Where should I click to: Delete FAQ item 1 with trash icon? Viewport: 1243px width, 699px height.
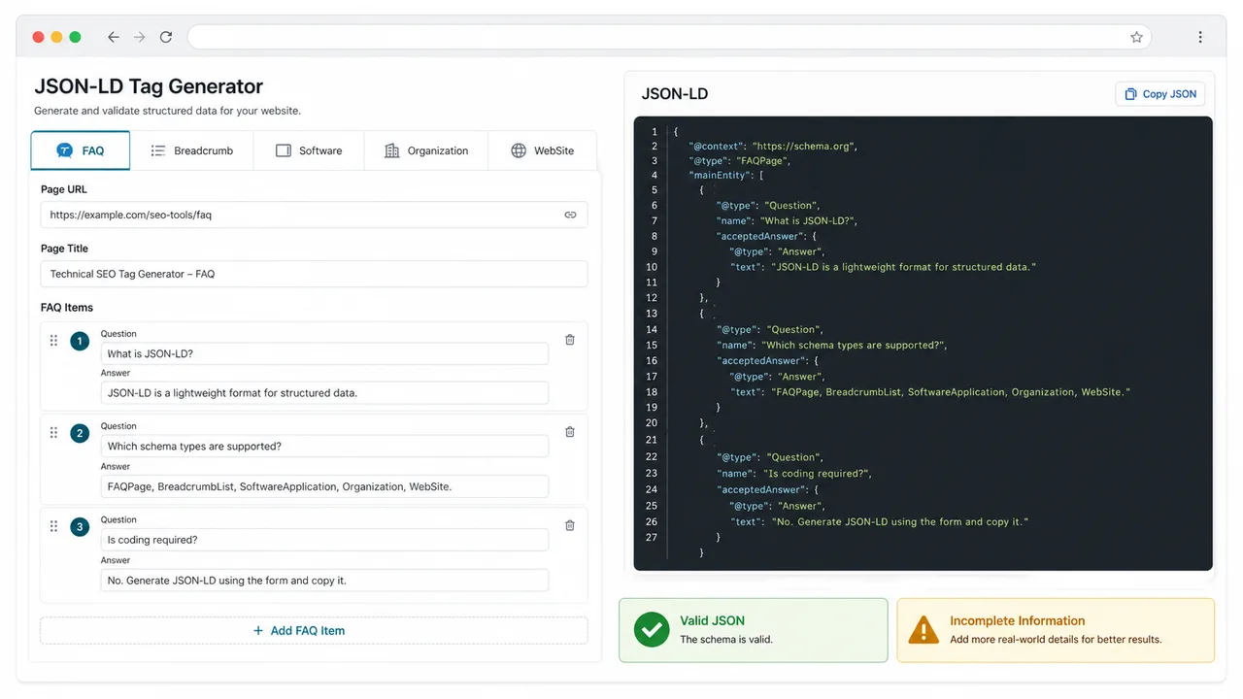tap(570, 340)
